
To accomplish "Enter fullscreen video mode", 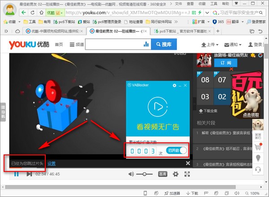I will (187, 174).
